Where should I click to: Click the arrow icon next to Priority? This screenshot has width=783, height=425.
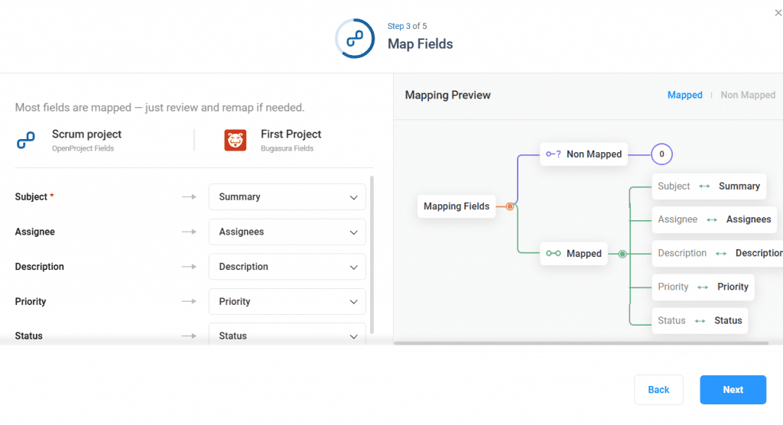[x=189, y=302]
